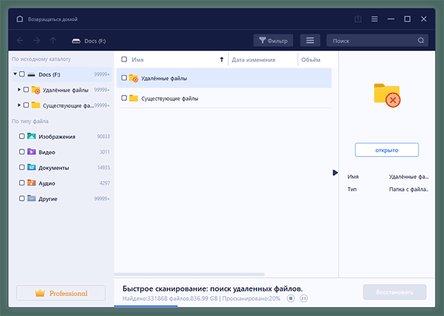Viewport: 444px width, 316px height.
Task: Click the Docs (F:) drive icon in path bar
Action: 76,41
